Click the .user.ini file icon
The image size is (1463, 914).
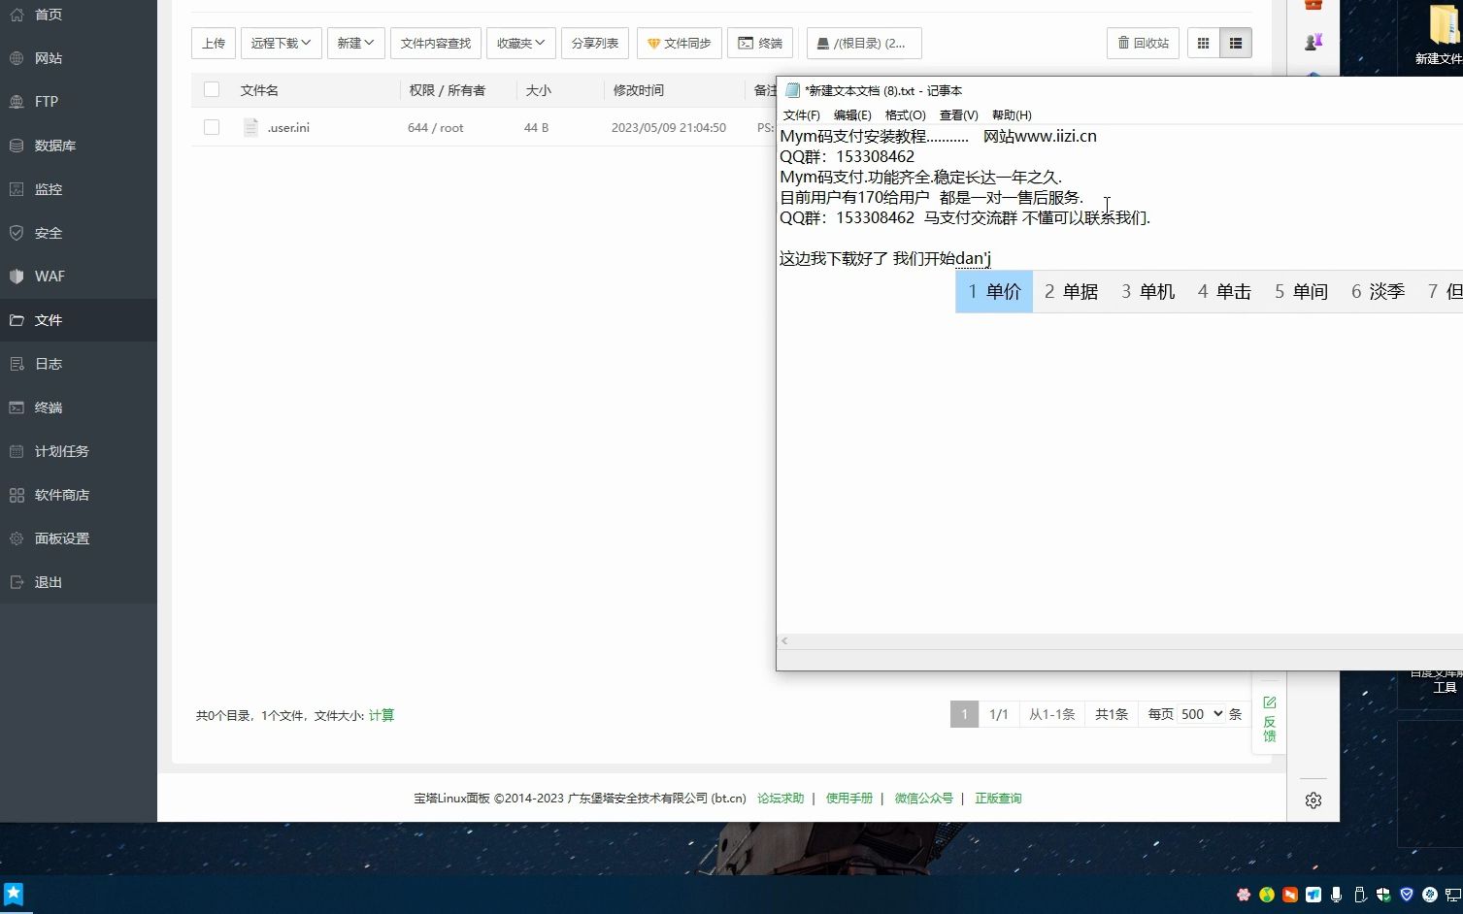250,127
